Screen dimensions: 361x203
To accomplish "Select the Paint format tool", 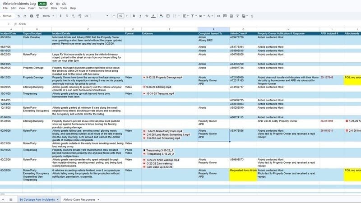I will [x=37, y=16].
